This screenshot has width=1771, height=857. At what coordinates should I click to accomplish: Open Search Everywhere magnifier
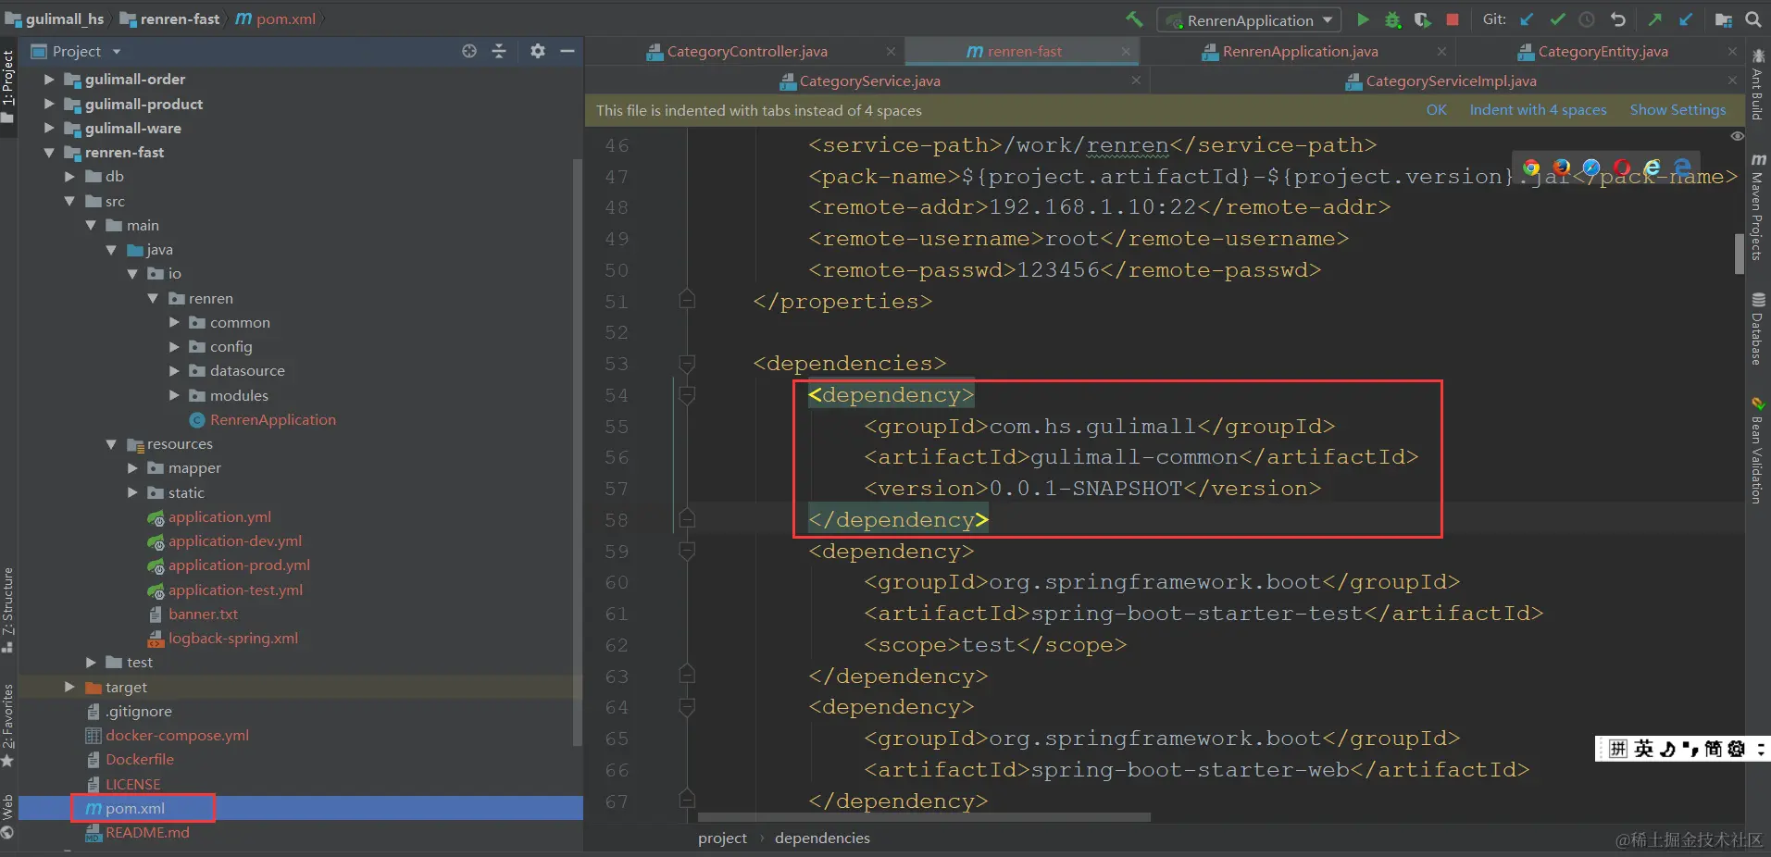click(x=1753, y=19)
